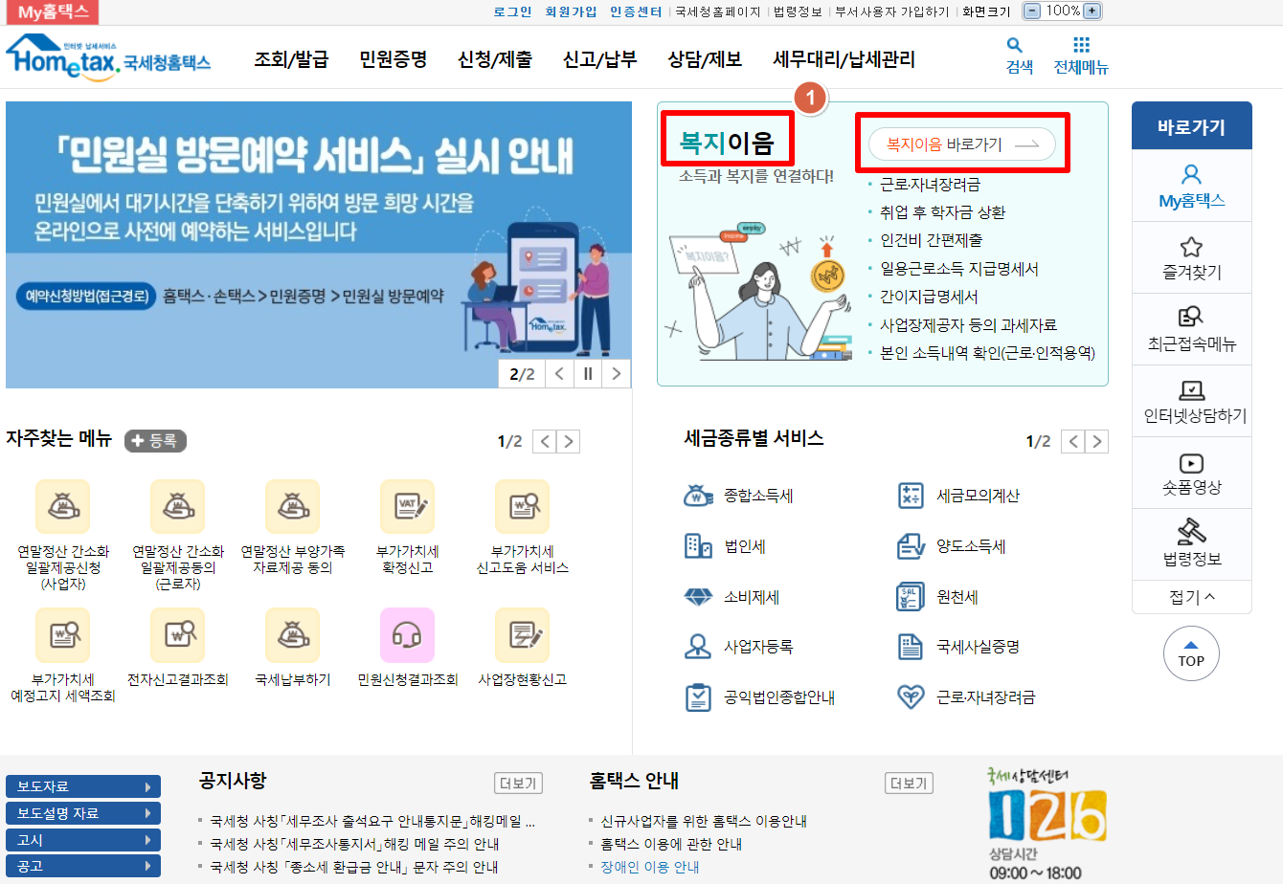The height and width of the screenshot is (884, 1283).
Task: Open 공익법인종합안내 service
Action: pyautogui.click(x=760, y=697)
